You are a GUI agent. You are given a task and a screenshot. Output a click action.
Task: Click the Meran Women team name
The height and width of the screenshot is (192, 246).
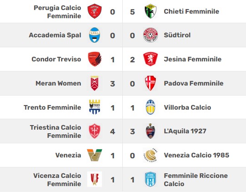58,83
